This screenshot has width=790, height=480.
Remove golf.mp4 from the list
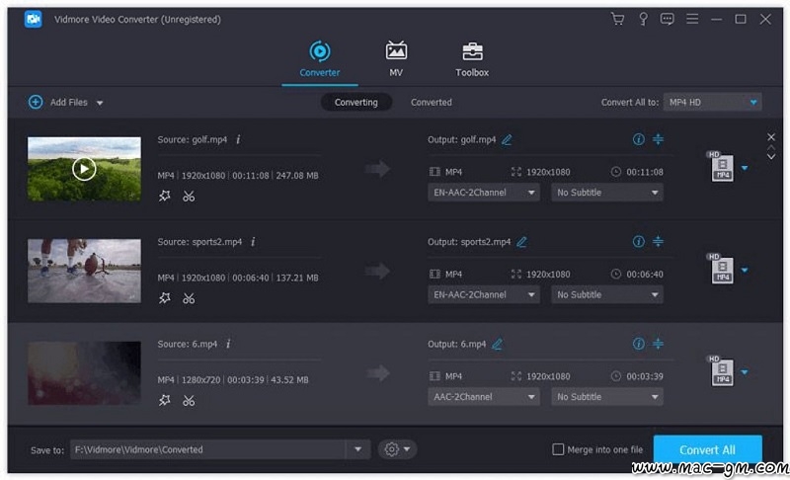(x=771, y=137)
